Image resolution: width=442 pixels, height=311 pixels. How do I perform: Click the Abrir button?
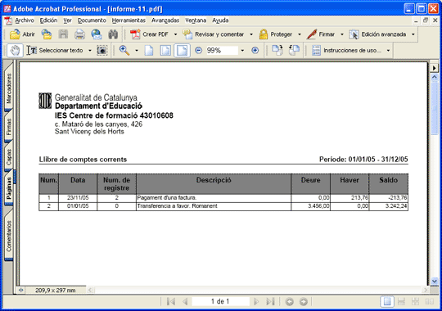22,34
